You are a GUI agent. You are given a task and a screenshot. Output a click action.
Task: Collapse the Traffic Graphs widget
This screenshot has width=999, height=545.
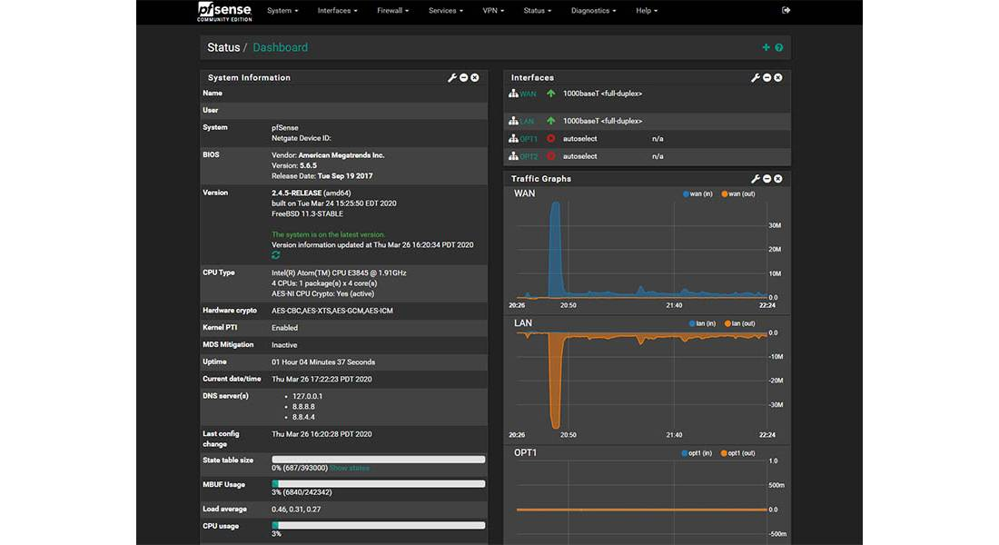tap(767, 179)
